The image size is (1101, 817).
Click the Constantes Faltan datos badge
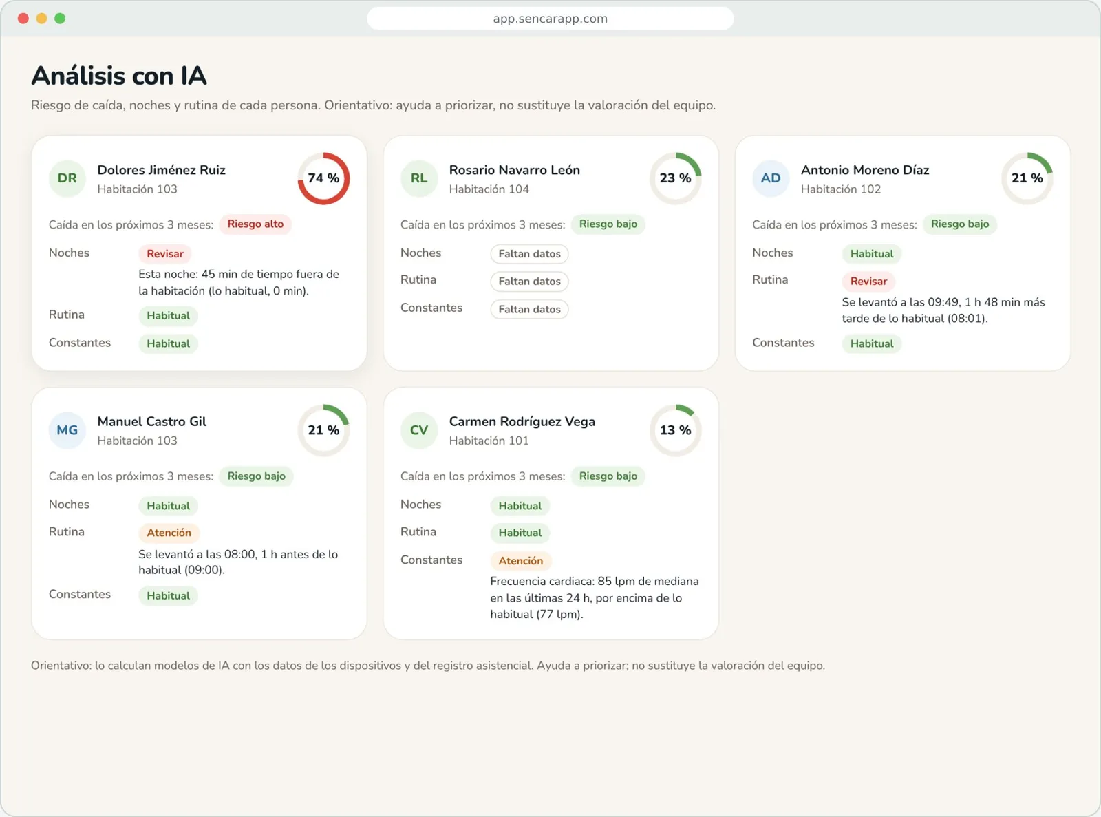point(530,310)
